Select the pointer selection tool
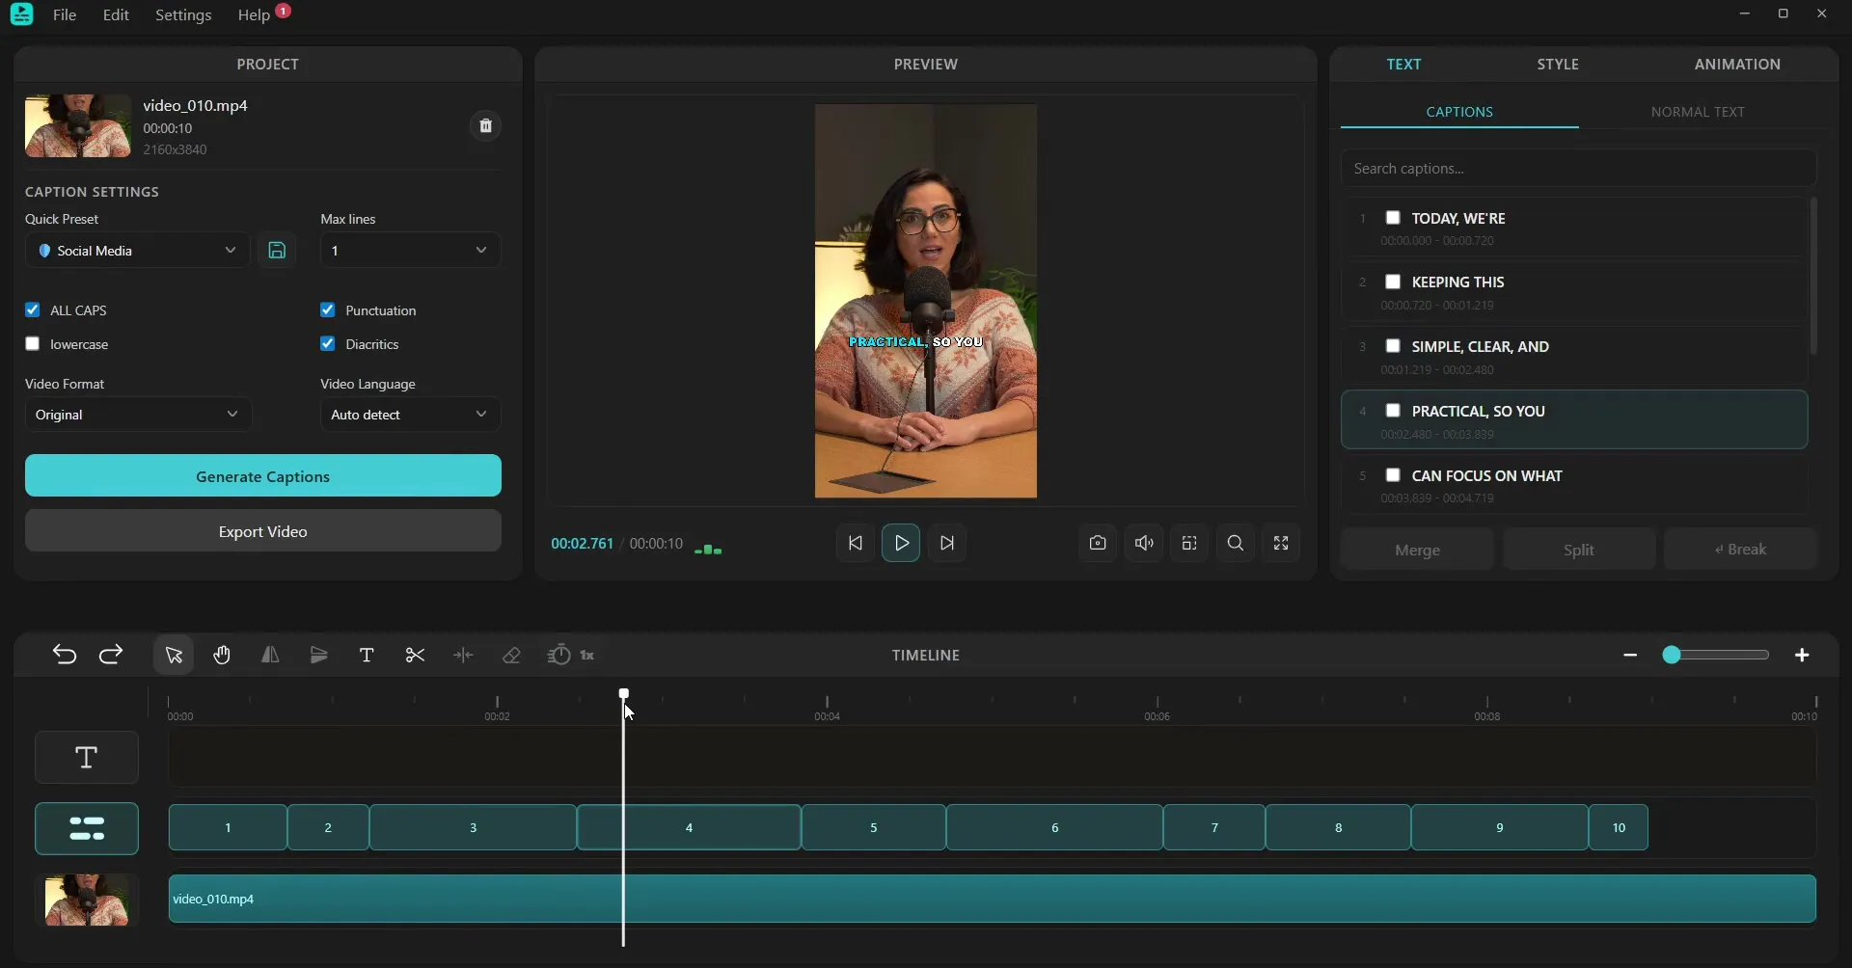This screenshot has height=968, width=1852. 174,656
